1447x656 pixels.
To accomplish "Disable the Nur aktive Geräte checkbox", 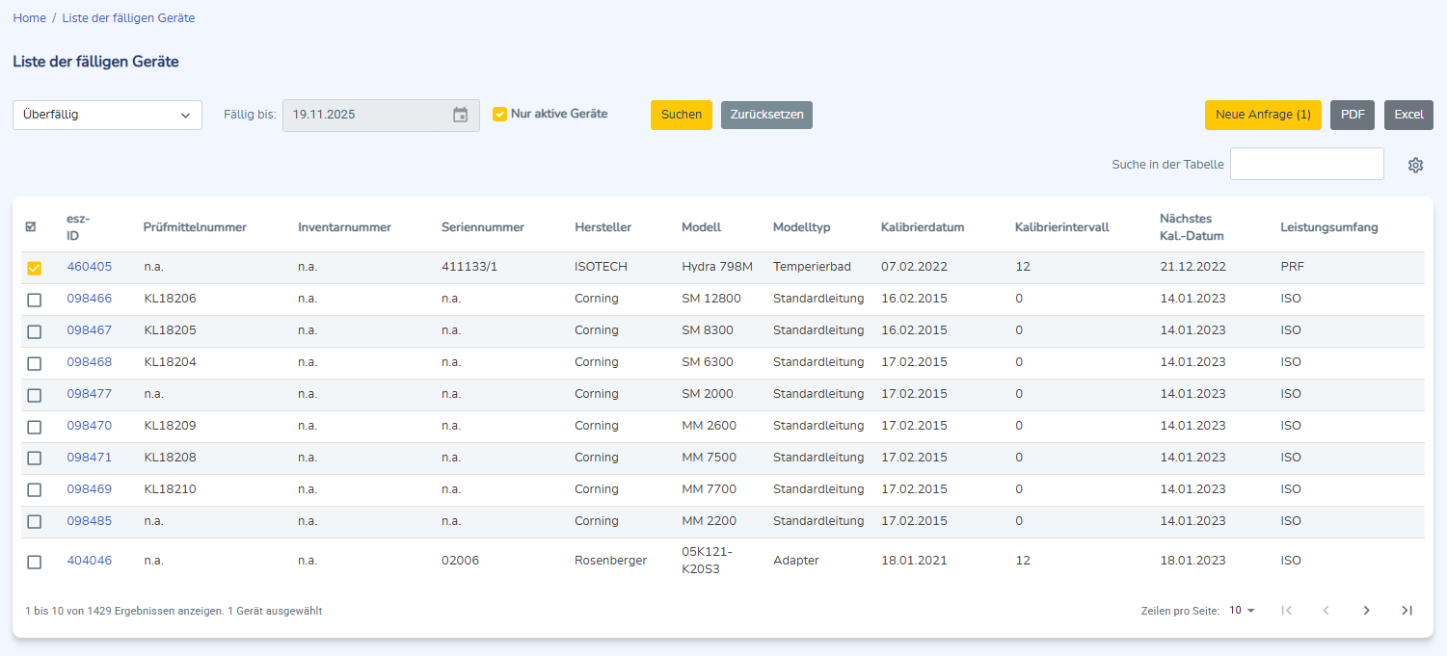I will point(499,114).
